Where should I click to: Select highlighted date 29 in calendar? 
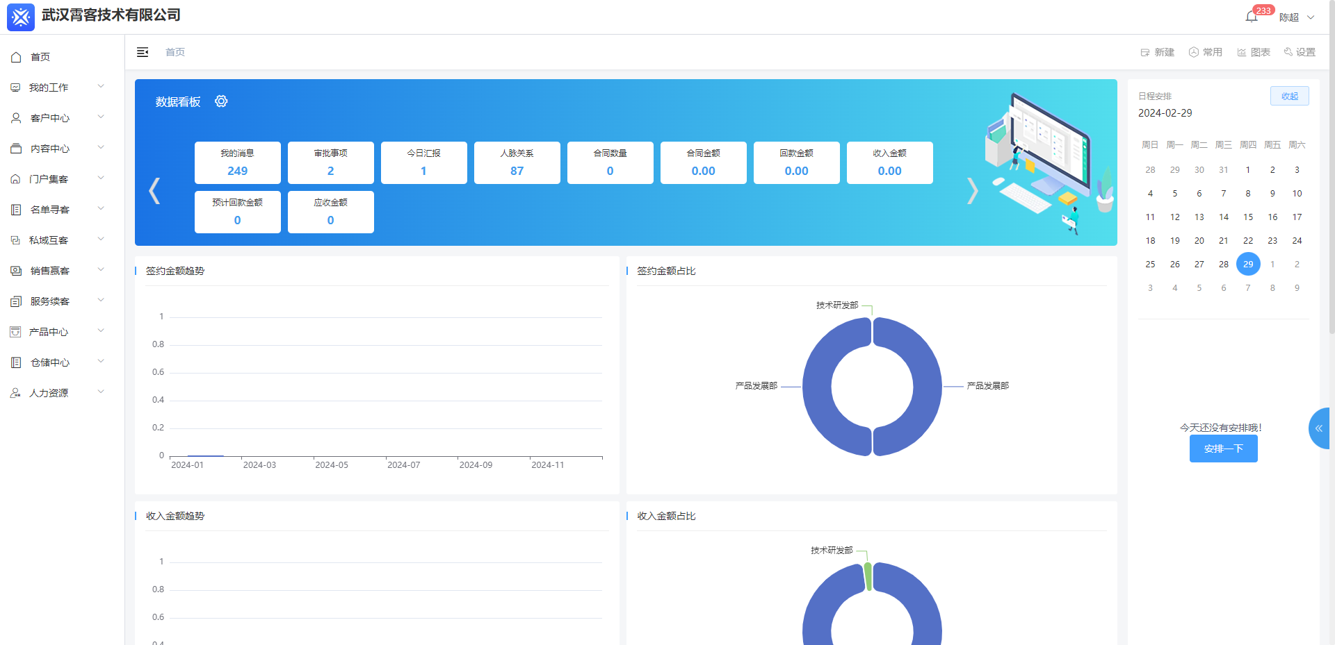tap(1248, 264)
